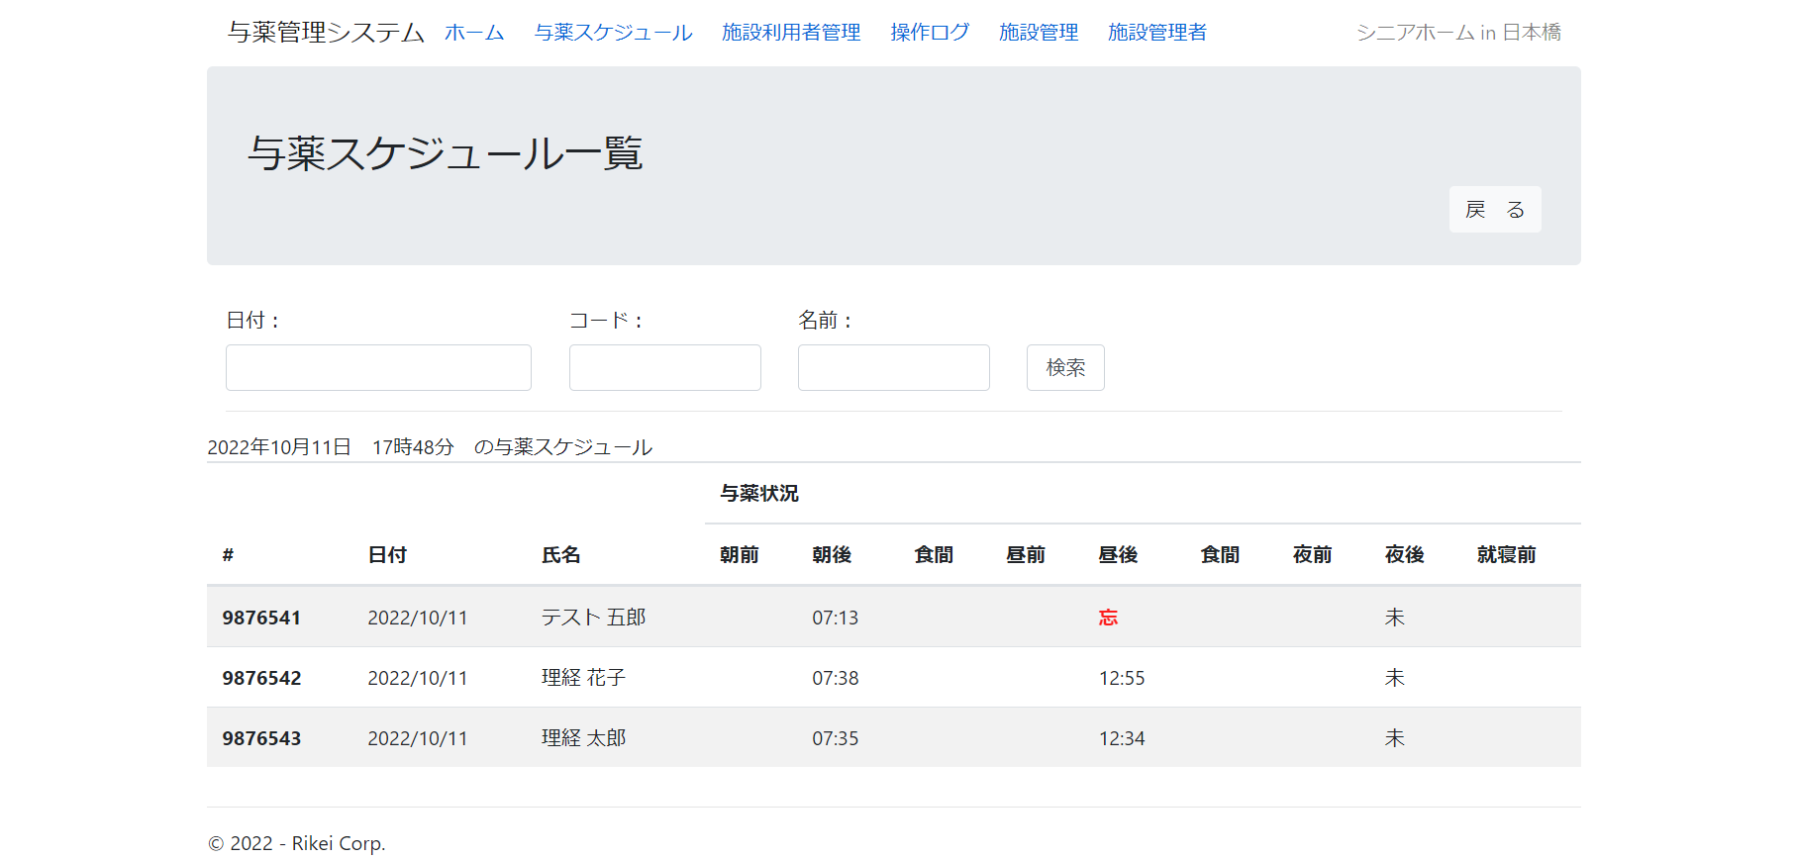The image size is (1798, 859).
Task: Click the name 理経 太郎
Action: (583, 738)
